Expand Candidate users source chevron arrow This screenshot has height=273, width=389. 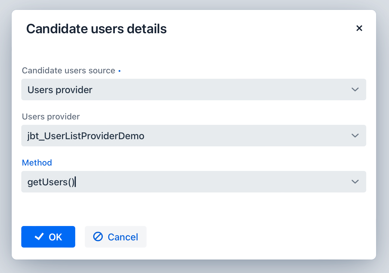[x=355, y=90]
